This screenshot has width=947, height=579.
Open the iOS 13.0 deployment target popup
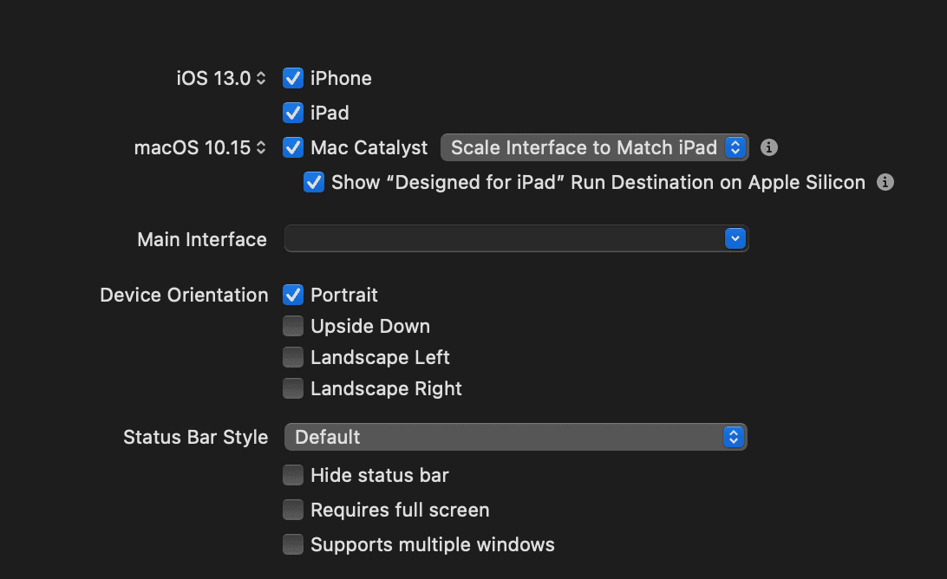[221, 79]
